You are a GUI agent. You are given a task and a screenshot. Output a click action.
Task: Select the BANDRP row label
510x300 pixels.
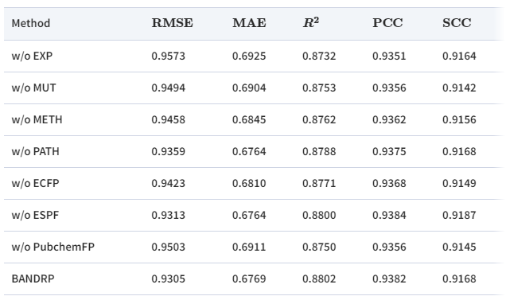click(x=33, y=279)
